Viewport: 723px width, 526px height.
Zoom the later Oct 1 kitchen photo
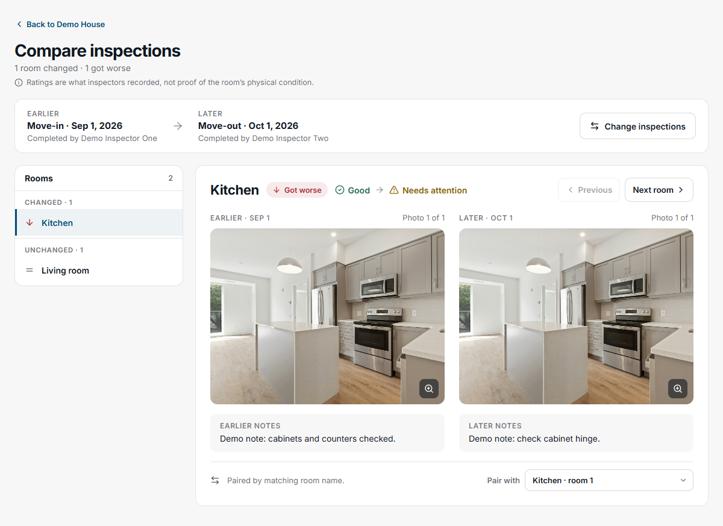678,389
